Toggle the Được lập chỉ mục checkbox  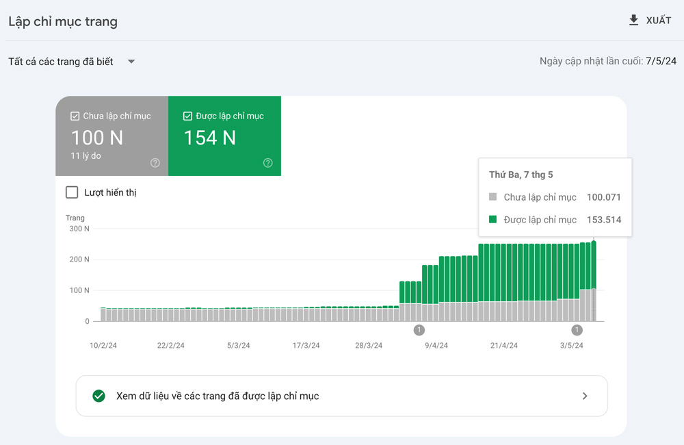click(x=188, y=116)
